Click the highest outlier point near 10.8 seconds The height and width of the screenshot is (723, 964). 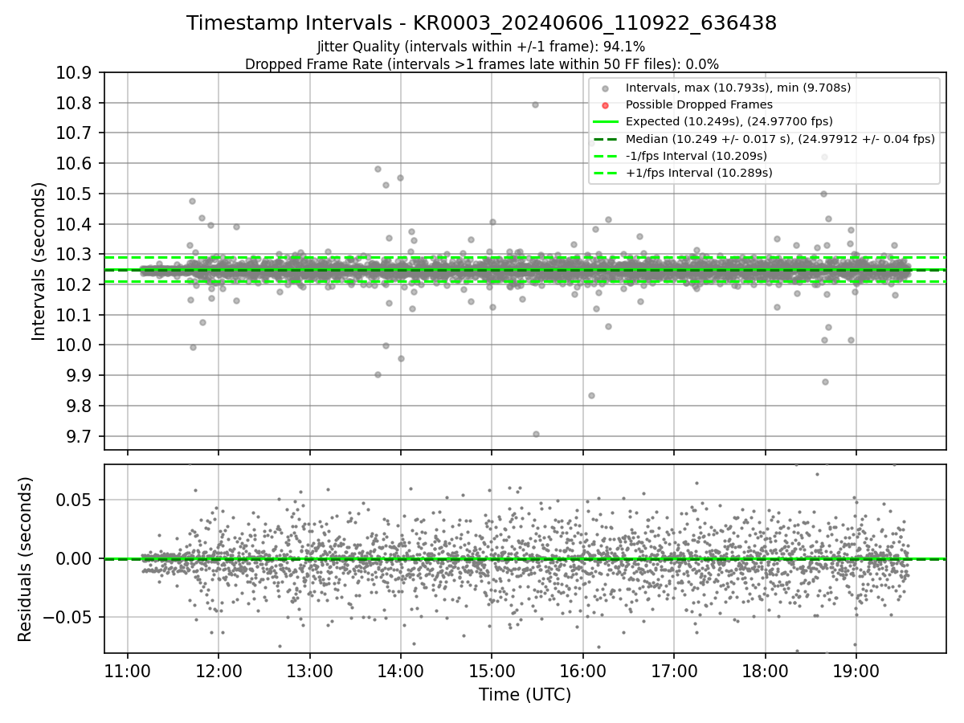coord(535,104)
